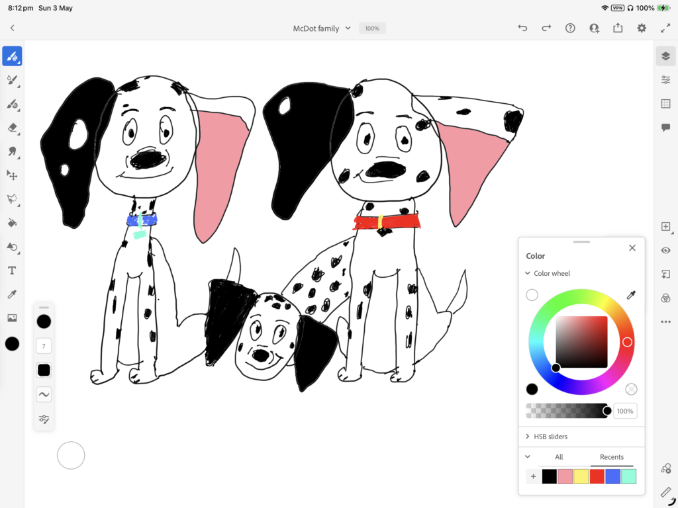Open the Help menu
Viewport: 678px width, 508px height.
[570, 28]
